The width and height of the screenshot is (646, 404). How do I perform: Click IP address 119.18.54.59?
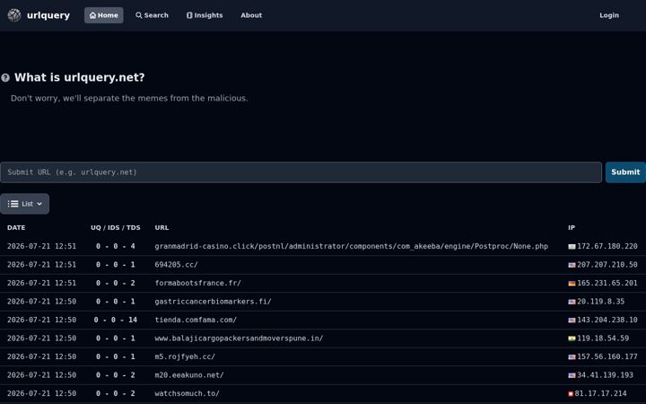coord(603,338)
